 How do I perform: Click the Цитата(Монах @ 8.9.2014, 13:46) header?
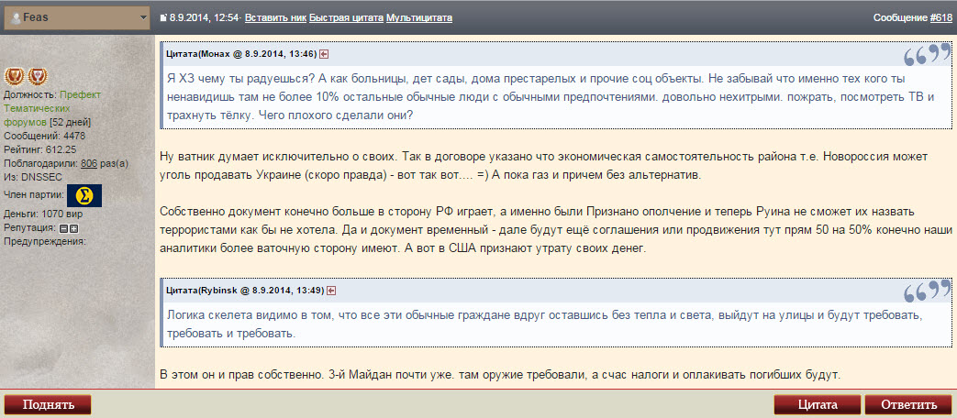pyautogui.click(x=241, y=54)
